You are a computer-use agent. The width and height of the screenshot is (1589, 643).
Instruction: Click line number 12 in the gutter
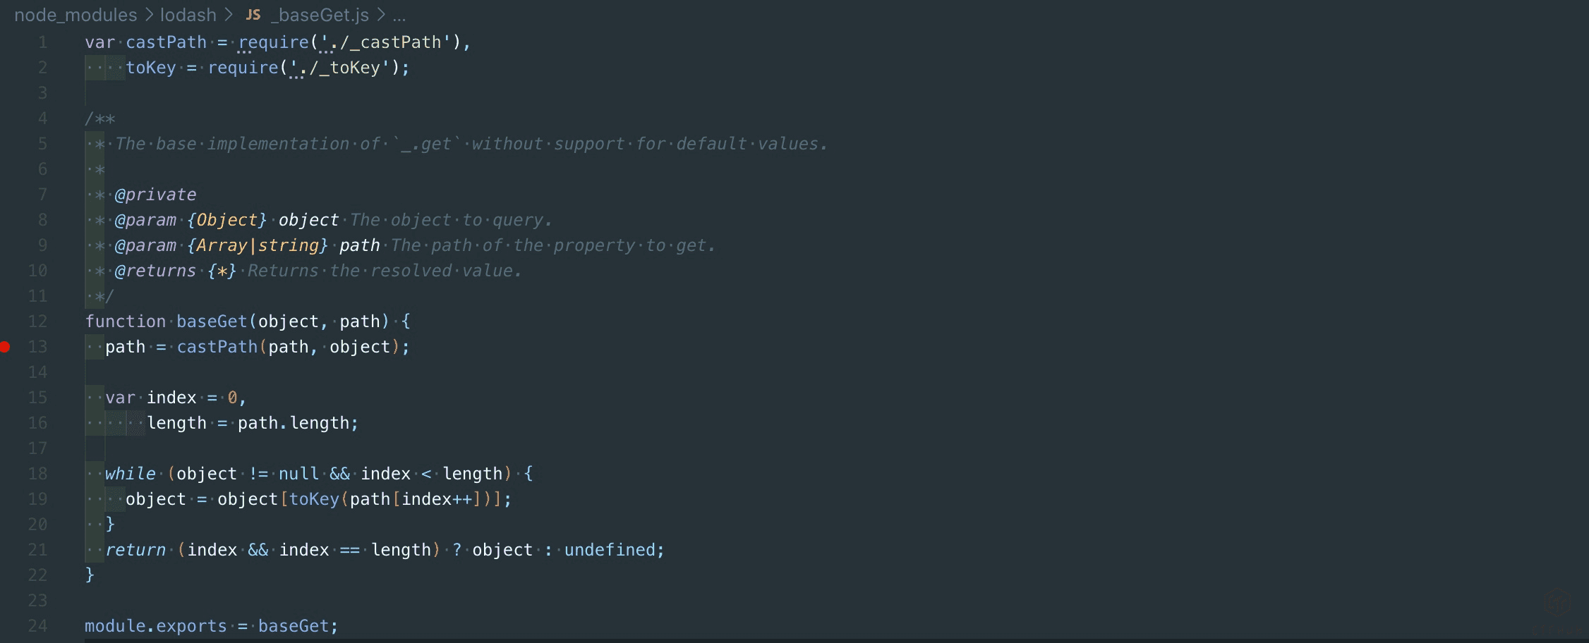pyautogui.click(x=38, y=321)
